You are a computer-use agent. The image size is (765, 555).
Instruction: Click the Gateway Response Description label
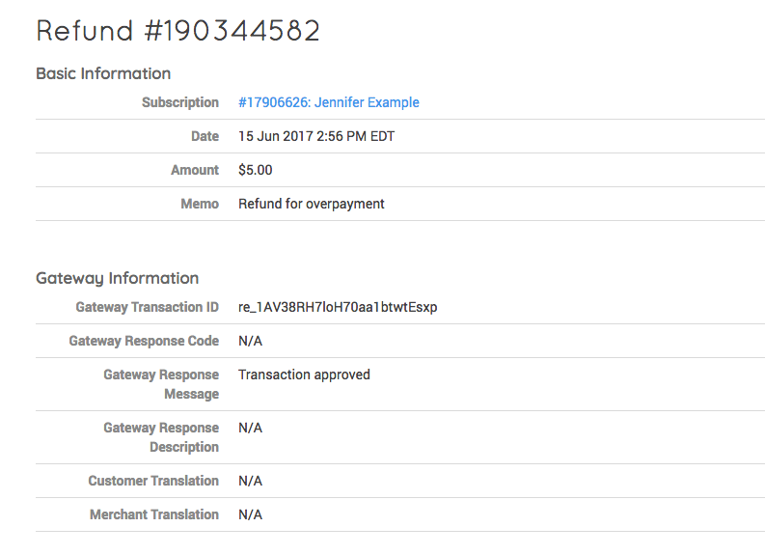[161, 437]
